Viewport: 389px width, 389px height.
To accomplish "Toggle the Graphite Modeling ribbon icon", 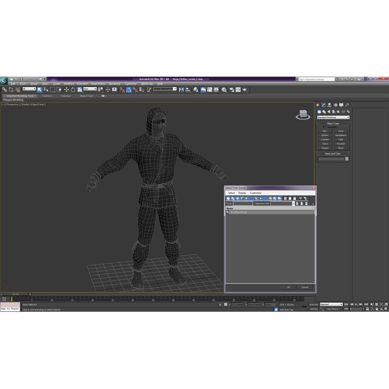I will [x=203, y=90].
